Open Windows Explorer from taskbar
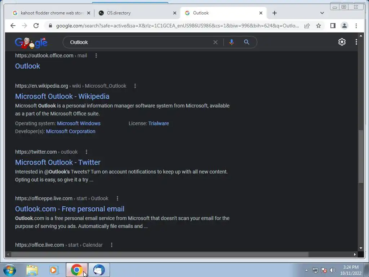369x277 pixels. tap(32, 270)
